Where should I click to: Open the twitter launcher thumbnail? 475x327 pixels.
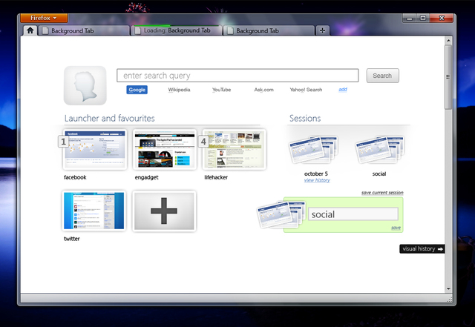tap(94, 211)
